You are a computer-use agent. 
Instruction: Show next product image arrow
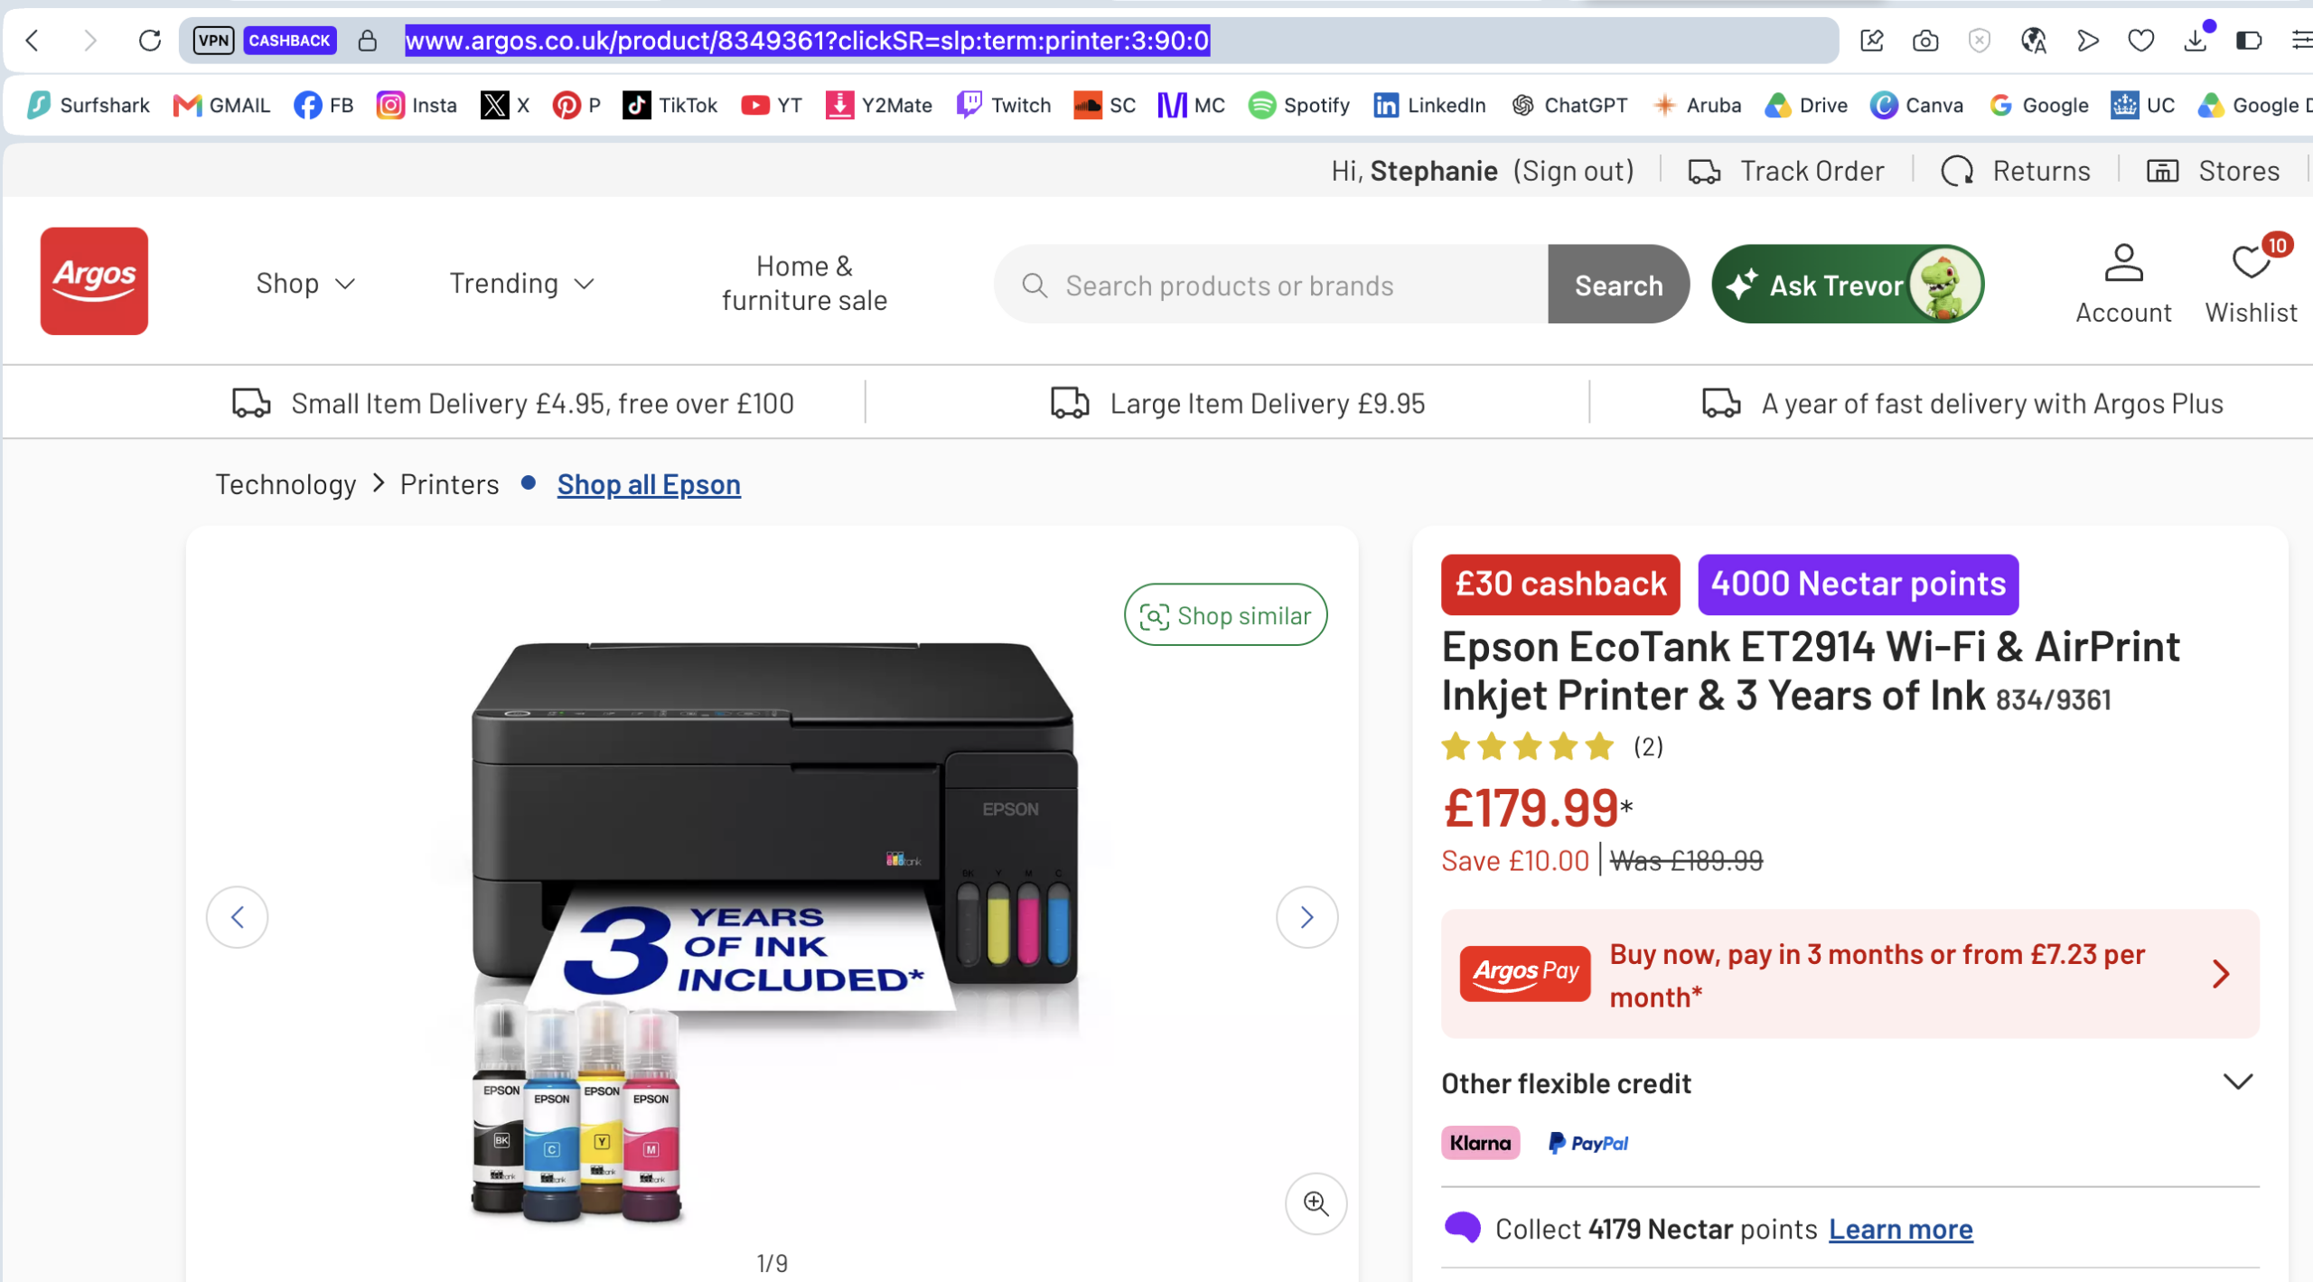point(1306,917)
